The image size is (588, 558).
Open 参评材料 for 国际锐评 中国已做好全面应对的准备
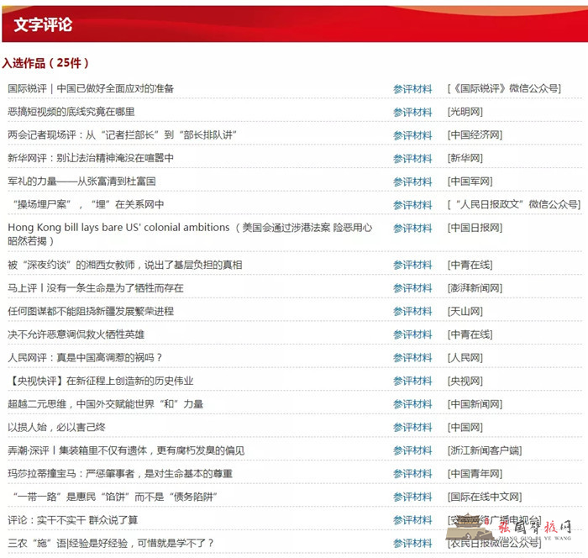pyautogui.click(x=412, y=89)
